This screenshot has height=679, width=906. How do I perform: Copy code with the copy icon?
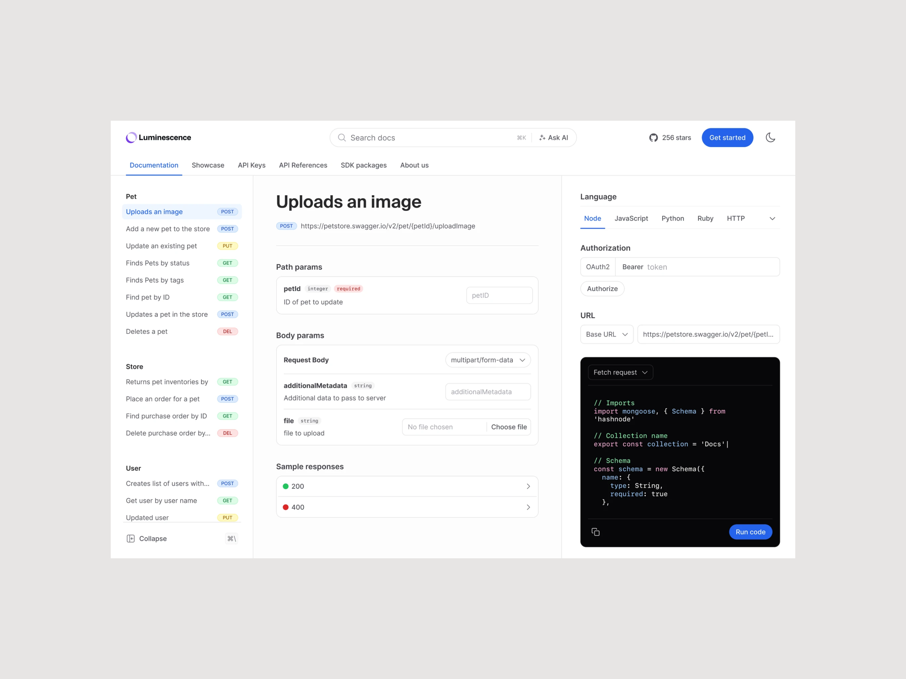pos(596,532)
